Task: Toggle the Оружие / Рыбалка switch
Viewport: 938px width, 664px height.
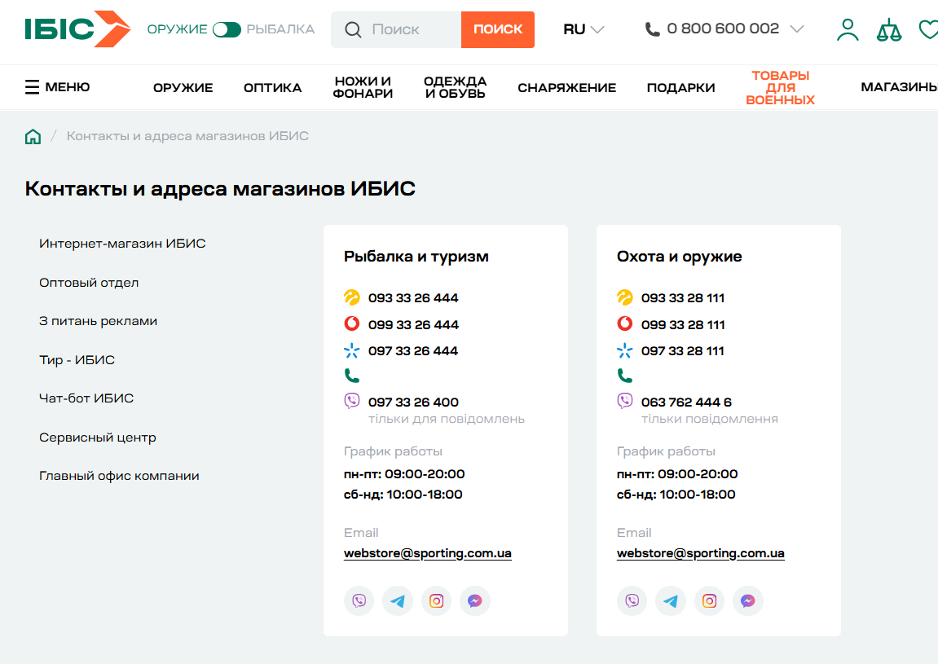Action: [227, 29]
